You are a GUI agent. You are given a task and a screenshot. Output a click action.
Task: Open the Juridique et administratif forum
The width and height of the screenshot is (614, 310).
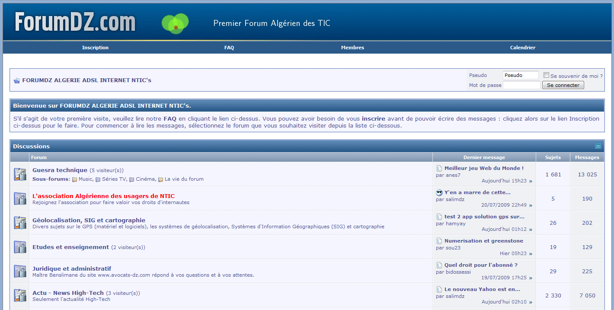click(72, 268)
